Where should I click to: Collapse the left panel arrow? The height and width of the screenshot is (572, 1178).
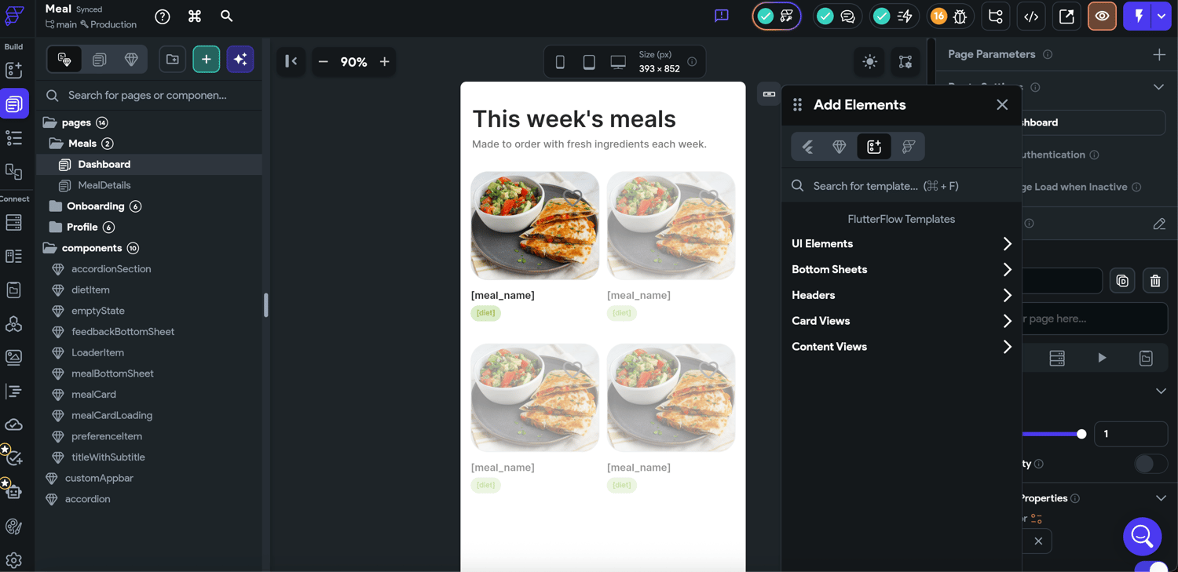click(x=291, y=61)
